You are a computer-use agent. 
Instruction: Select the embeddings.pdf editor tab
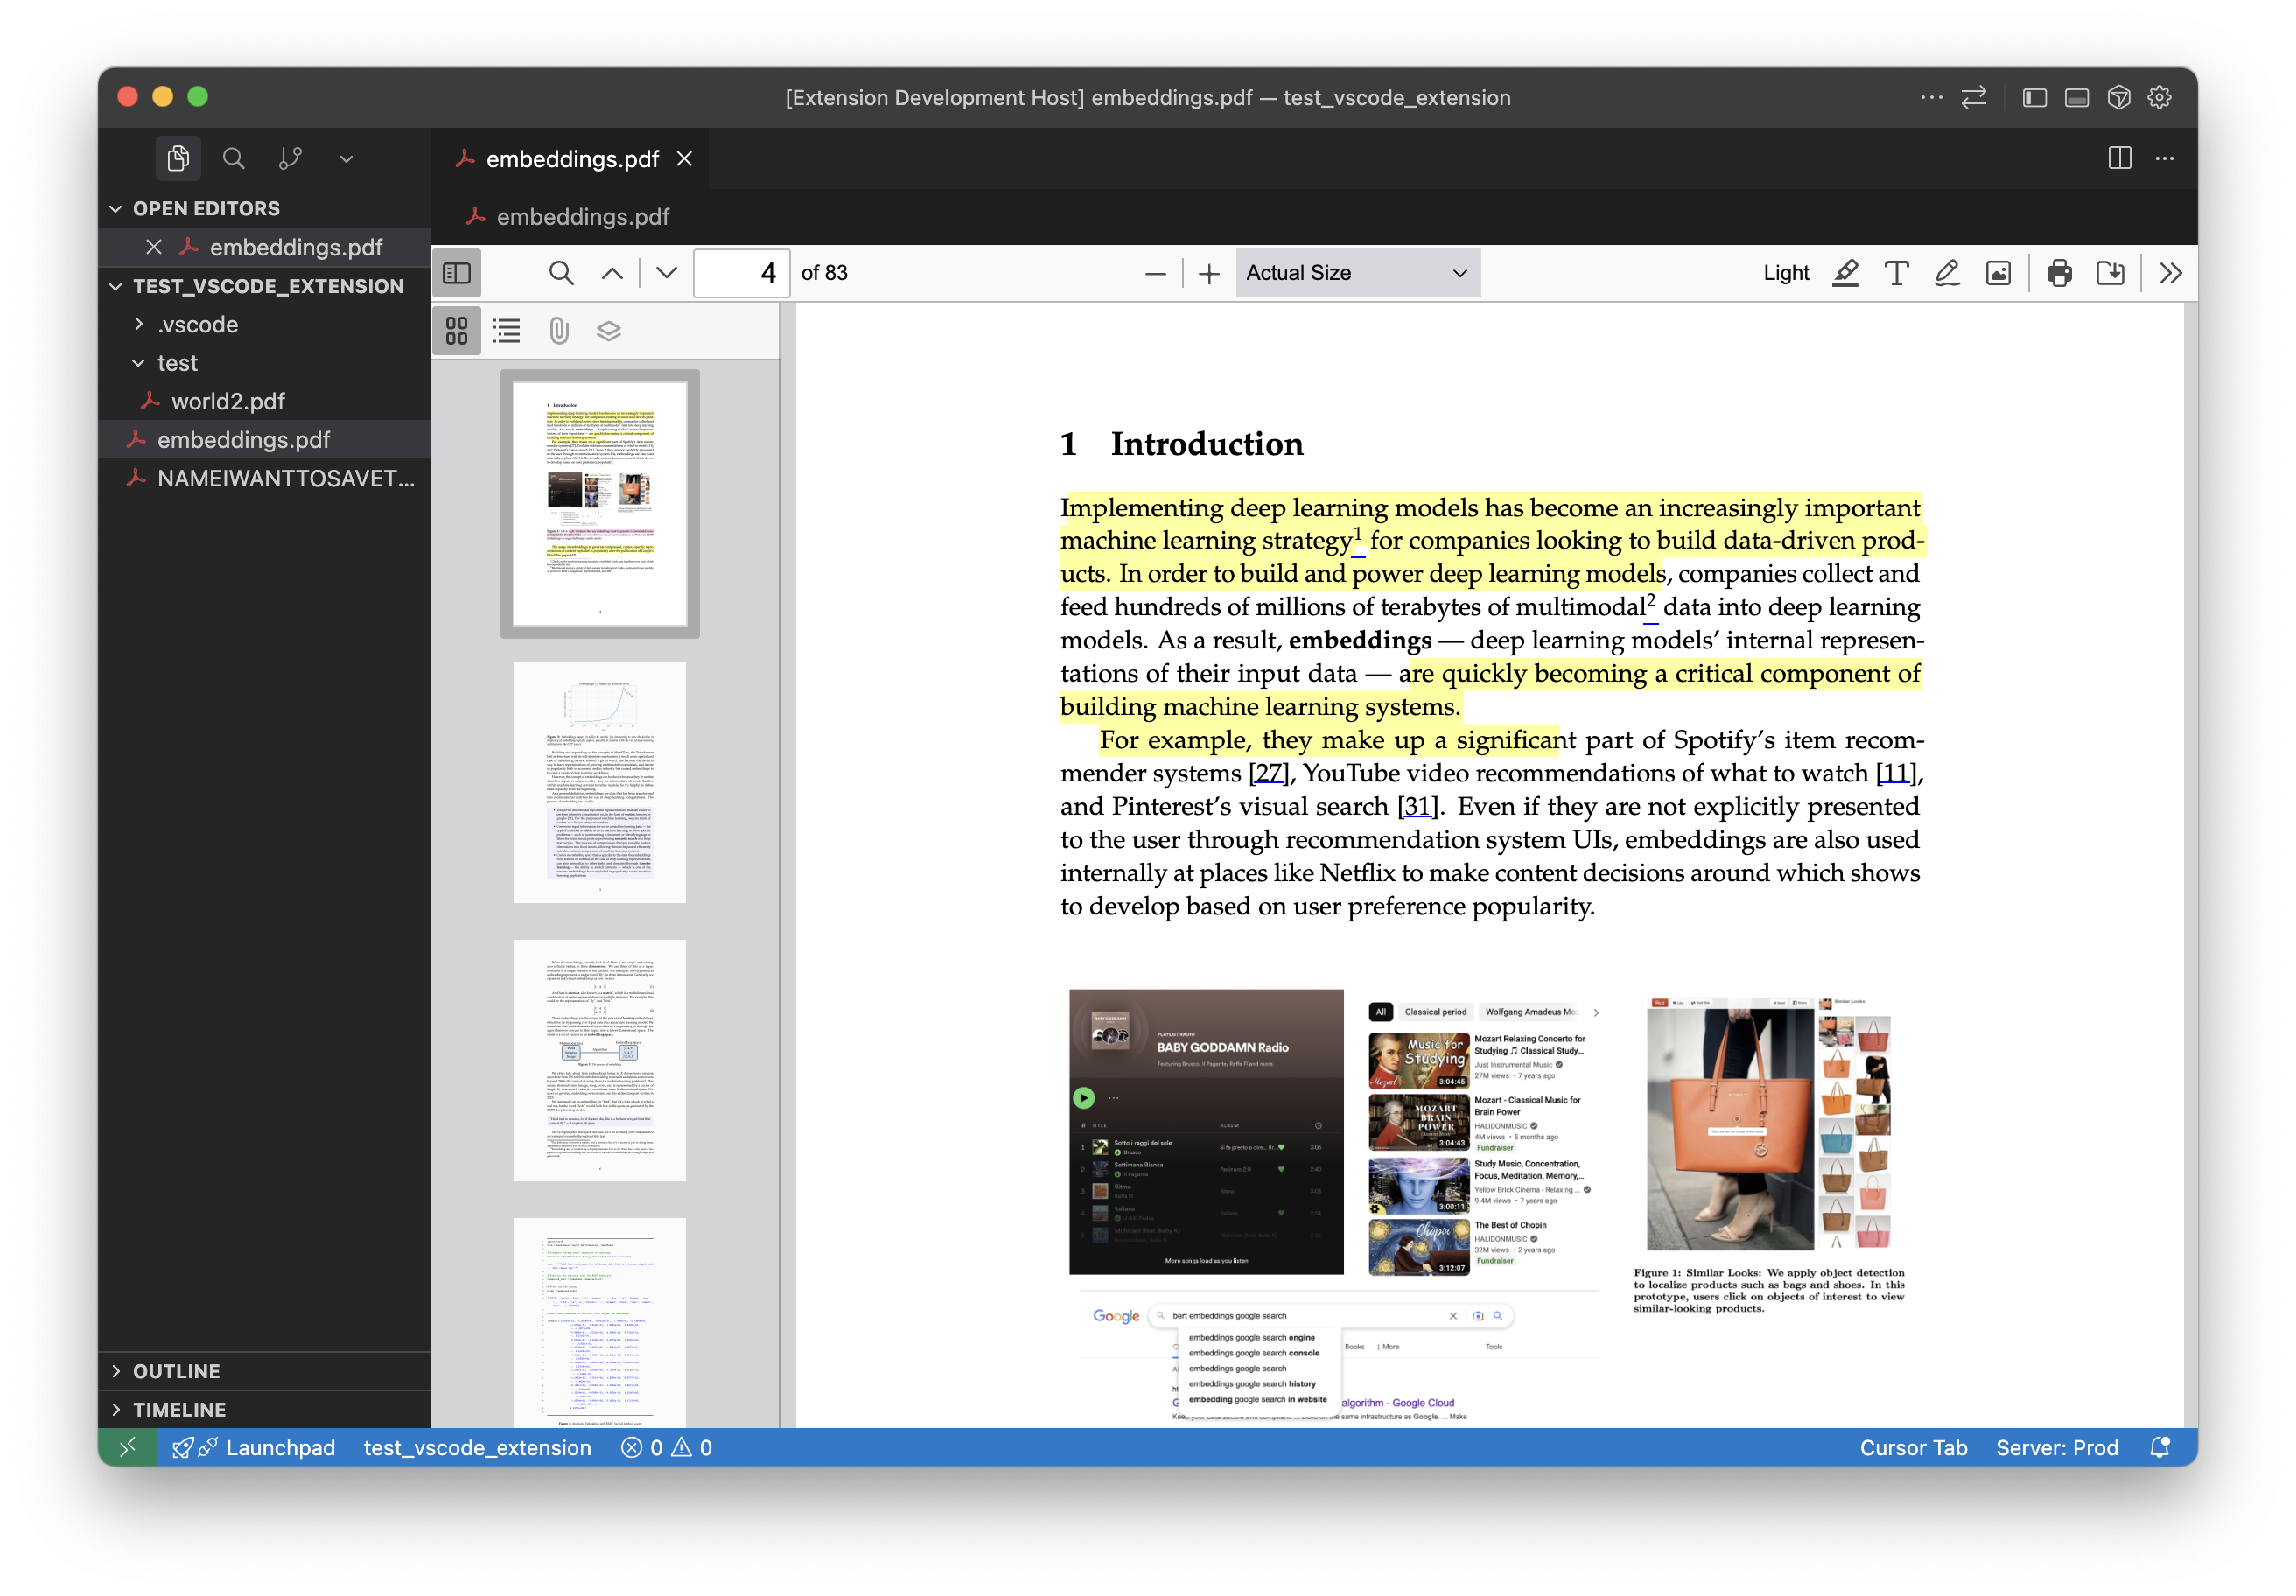pos(571,159)
